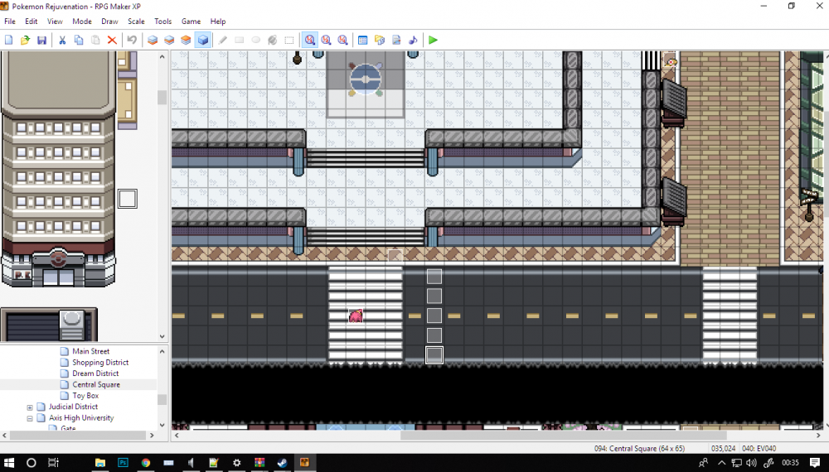The image size is (829, 472).
Task: Click the Delete red X icon
Action: coord(112,40)
